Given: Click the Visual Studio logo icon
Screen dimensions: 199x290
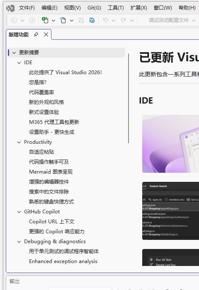Looking at the screenshot, I should (x=10, y=8).
